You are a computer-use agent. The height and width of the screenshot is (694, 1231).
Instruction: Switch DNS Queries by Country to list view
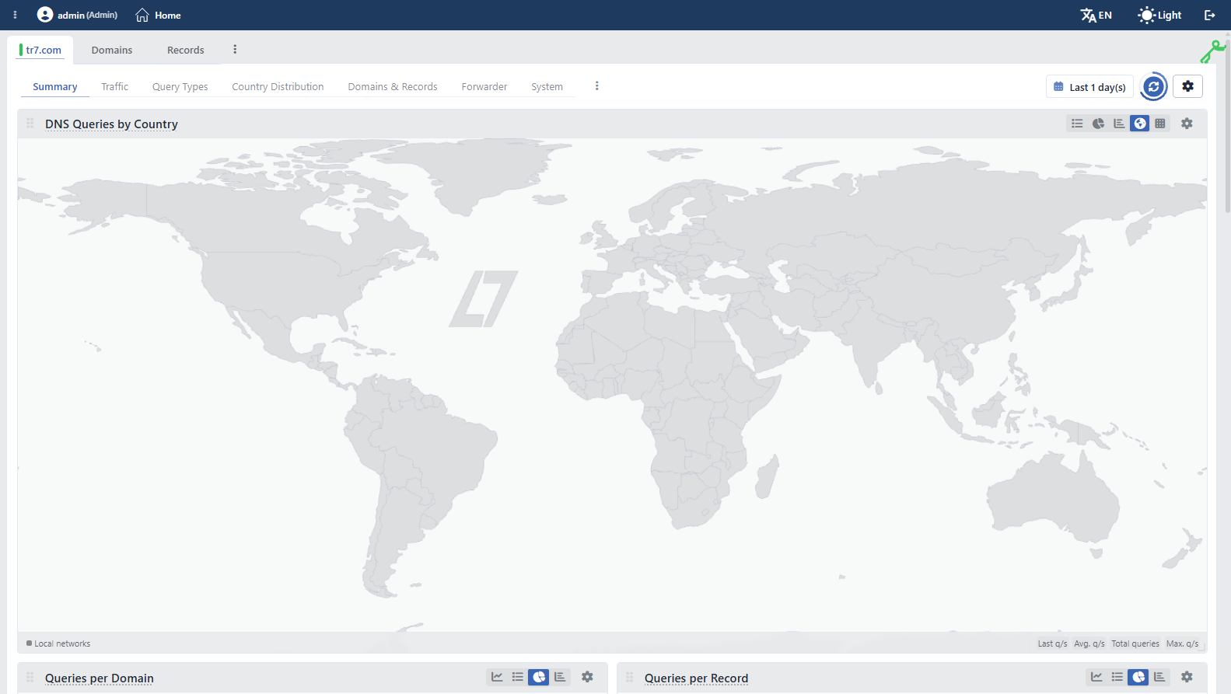click(1077, 124)
